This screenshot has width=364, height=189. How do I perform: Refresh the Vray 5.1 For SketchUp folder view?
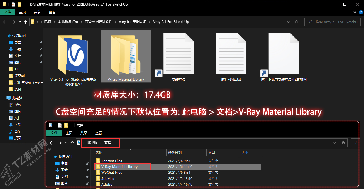click(297, 22)
